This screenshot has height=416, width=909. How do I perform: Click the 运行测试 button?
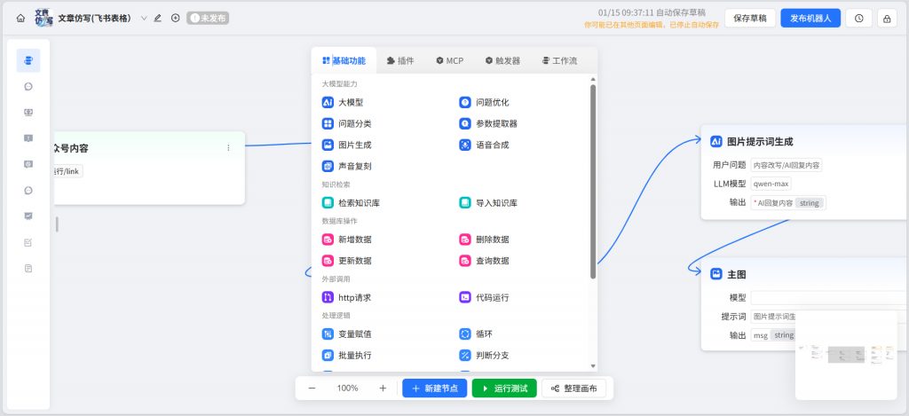pyautogui.click(x=504, y=389)
